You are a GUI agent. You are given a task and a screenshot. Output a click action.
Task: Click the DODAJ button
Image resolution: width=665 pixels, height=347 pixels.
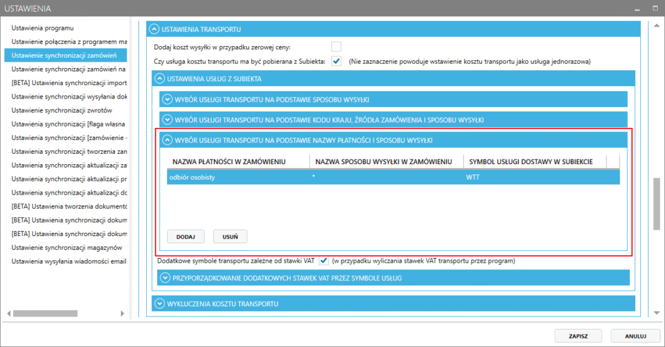pos(186,237)
